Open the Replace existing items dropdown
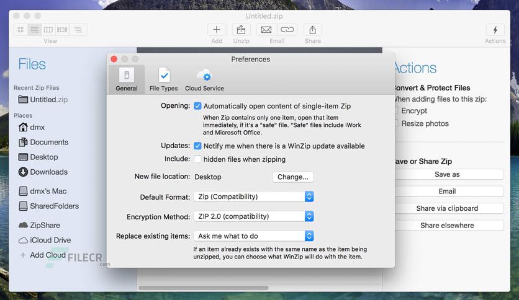The width and height of the screenshot is (519, 300). [x=253, y=236]
